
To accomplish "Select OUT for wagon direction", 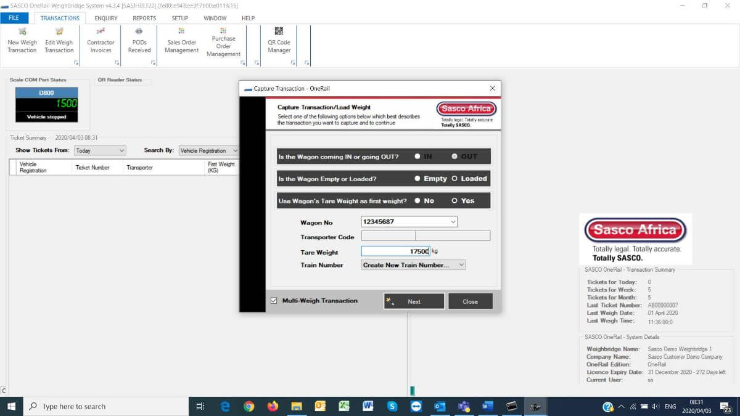I will point(464,157).
